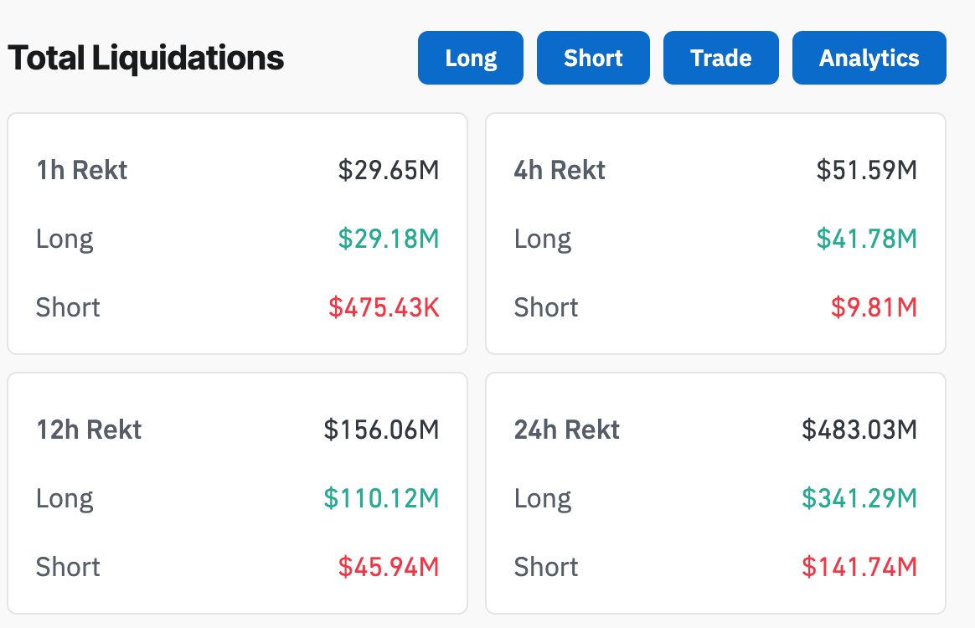Image resolution: width=975 pixels, height=628 pixels.
Task: Click the 4h Short value $9.81M
Action: [x=874, y=307]
